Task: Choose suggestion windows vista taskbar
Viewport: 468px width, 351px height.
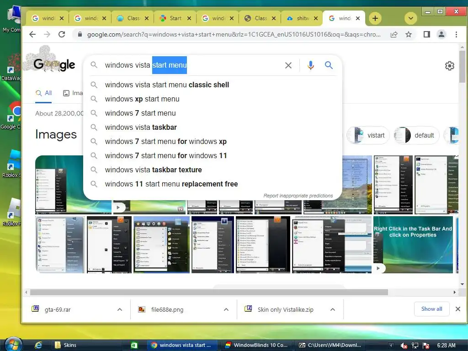Action: (213, 127)
